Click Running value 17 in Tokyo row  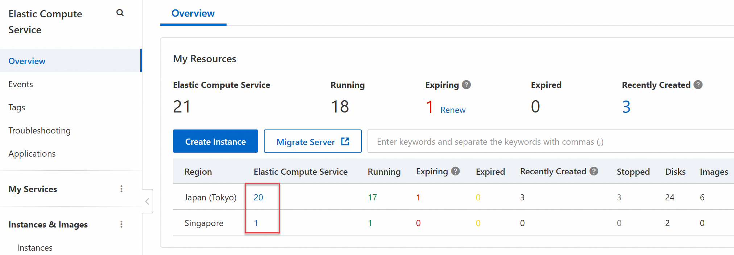[x=372, y=197]
